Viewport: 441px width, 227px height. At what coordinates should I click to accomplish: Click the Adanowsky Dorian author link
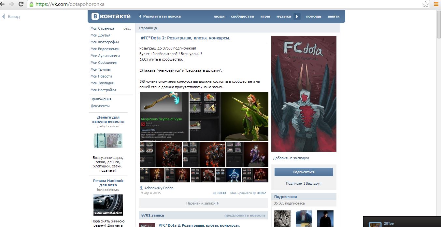coord(159,188)
